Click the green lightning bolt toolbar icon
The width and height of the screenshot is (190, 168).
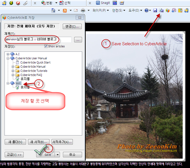click(x=11, y=3)
